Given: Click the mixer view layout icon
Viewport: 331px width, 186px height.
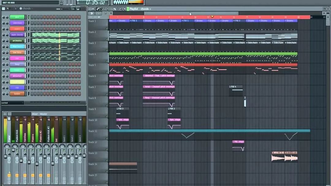Looking at the screenshot, I should tap(10, 114).
